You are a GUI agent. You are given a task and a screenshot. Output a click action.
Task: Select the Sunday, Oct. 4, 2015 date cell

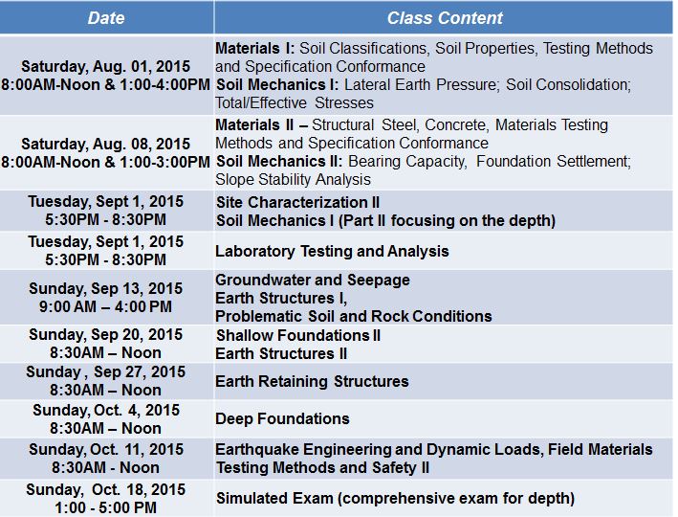106,419
